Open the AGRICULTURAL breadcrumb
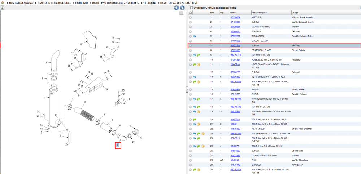This screenshot has width=361, height=174. [x=62, y=3]
